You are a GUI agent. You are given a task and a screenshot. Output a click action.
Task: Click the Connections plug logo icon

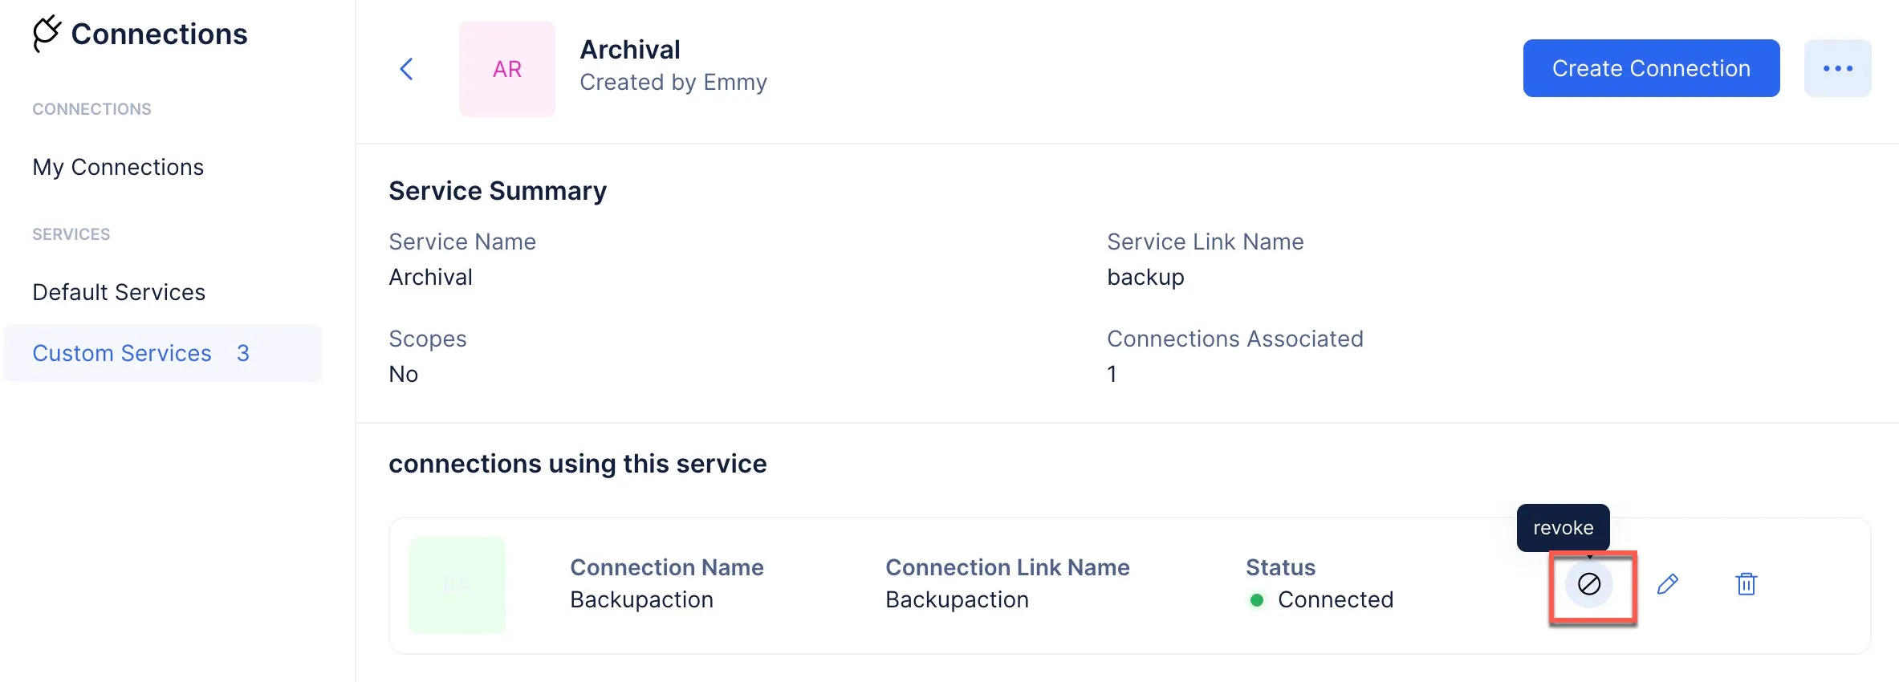pyautogui.click(x=47, y=34)
